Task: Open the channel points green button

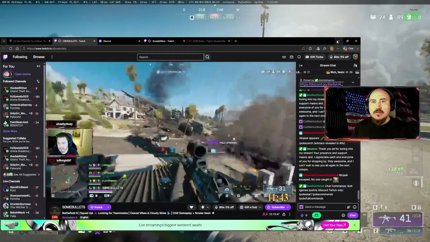Action: (x=316, y=215)
